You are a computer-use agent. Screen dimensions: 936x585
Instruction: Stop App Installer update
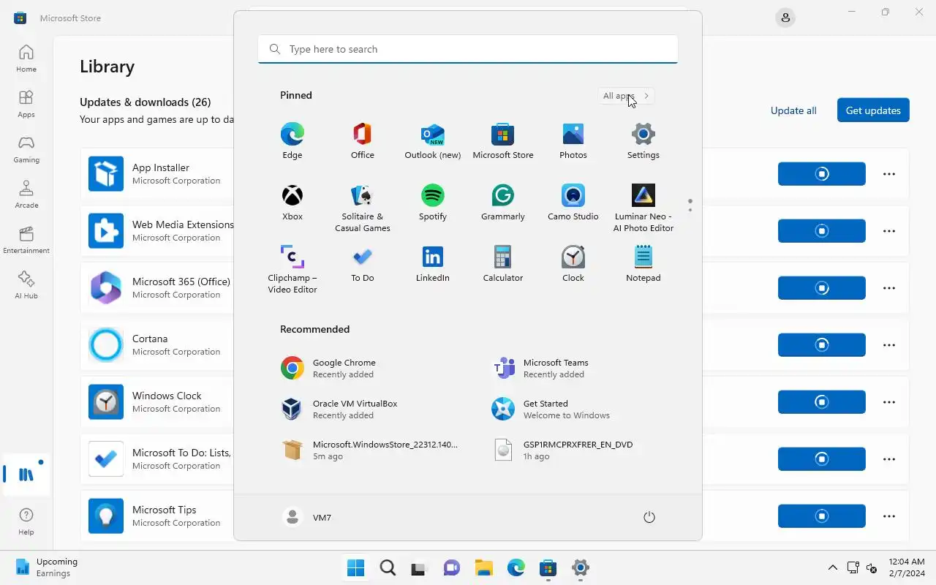822,174
